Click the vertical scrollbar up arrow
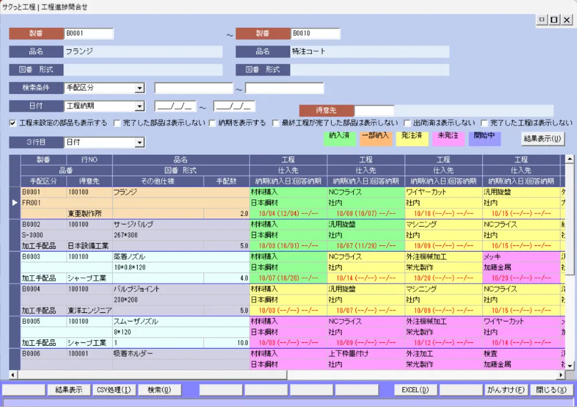The width and height of the screenshot is (577, 407). click(569, 159)
